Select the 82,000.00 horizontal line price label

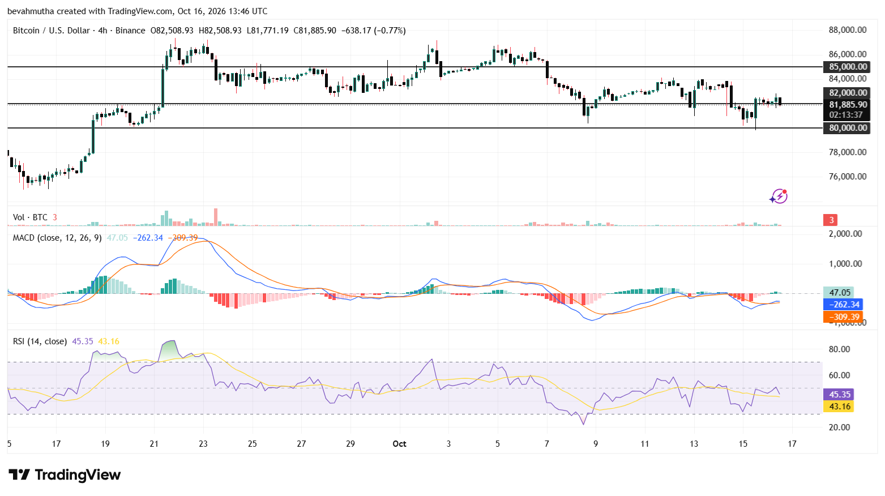pos(846,93)
